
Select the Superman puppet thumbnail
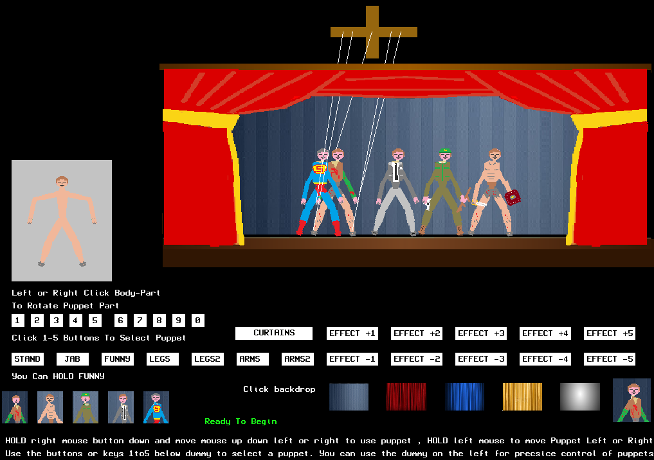click(x=156, y=407)
